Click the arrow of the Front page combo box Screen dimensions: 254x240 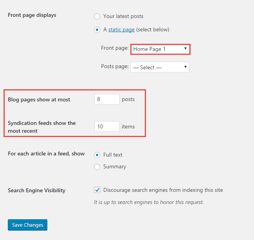[x=186, y=49]
